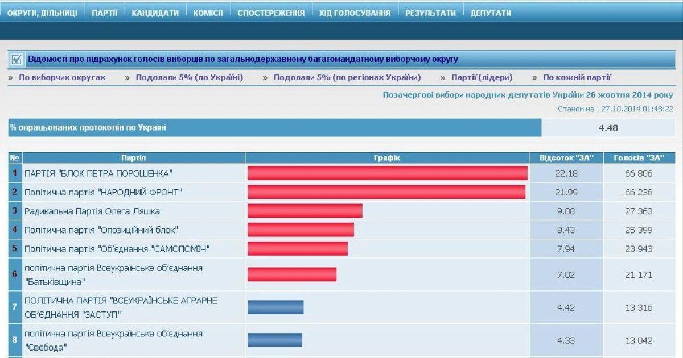Open the ПАРТІЇ menu item
The height and width of the screenshot is (358, 683).
[105, 13]
